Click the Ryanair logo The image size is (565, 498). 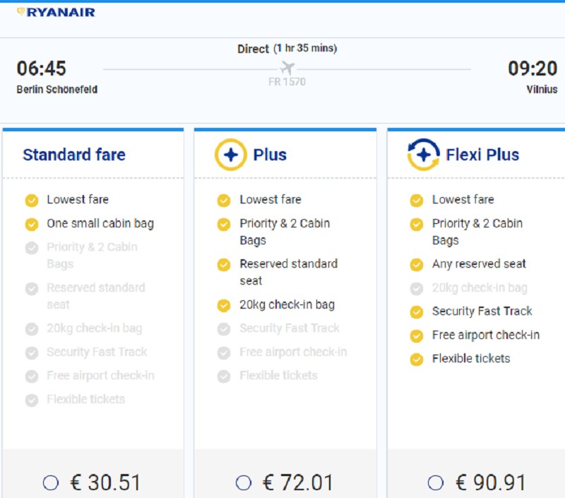56,12
